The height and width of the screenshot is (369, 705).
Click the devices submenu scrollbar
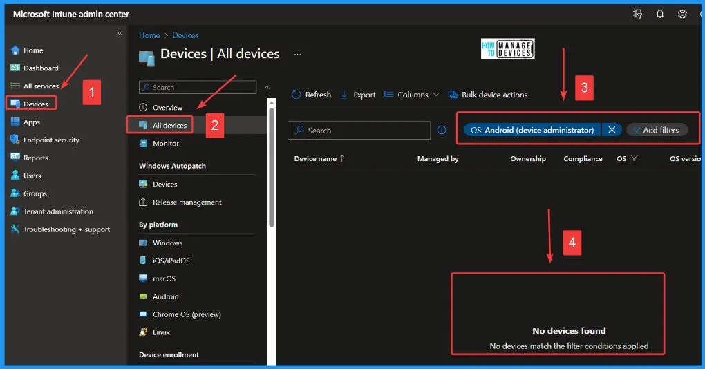pos(272,166)
